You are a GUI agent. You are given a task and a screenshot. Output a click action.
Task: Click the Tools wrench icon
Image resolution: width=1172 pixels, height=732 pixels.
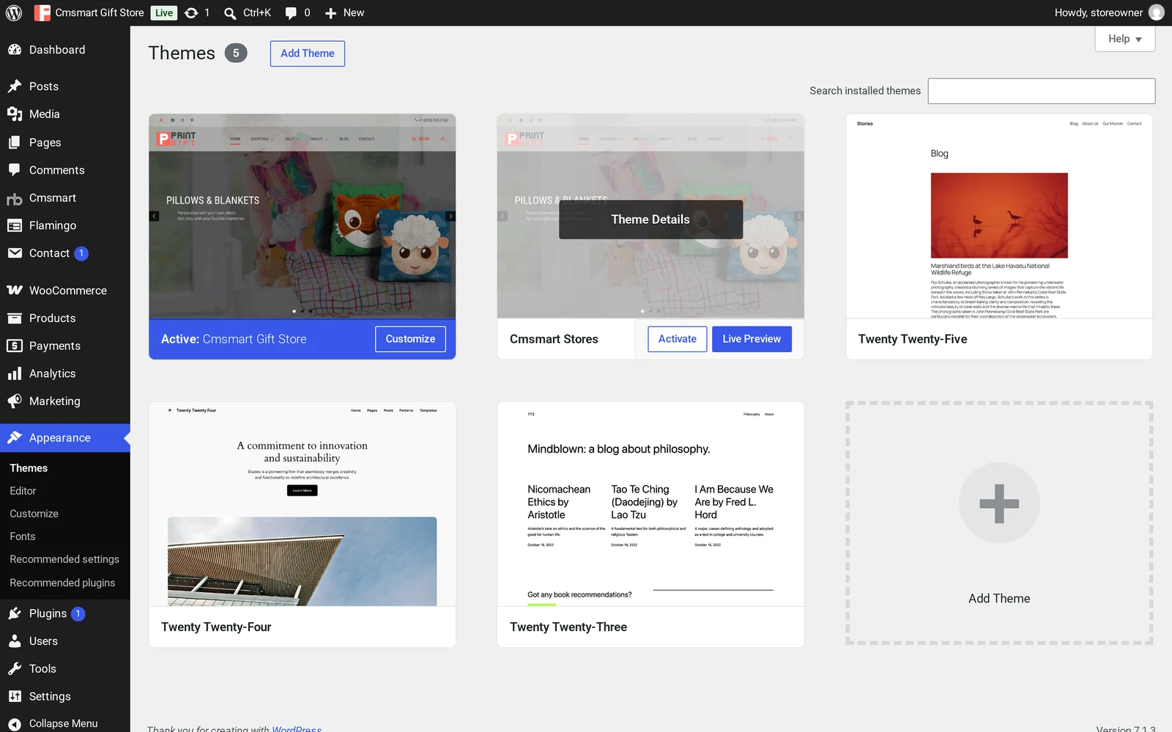pos(15,669)
